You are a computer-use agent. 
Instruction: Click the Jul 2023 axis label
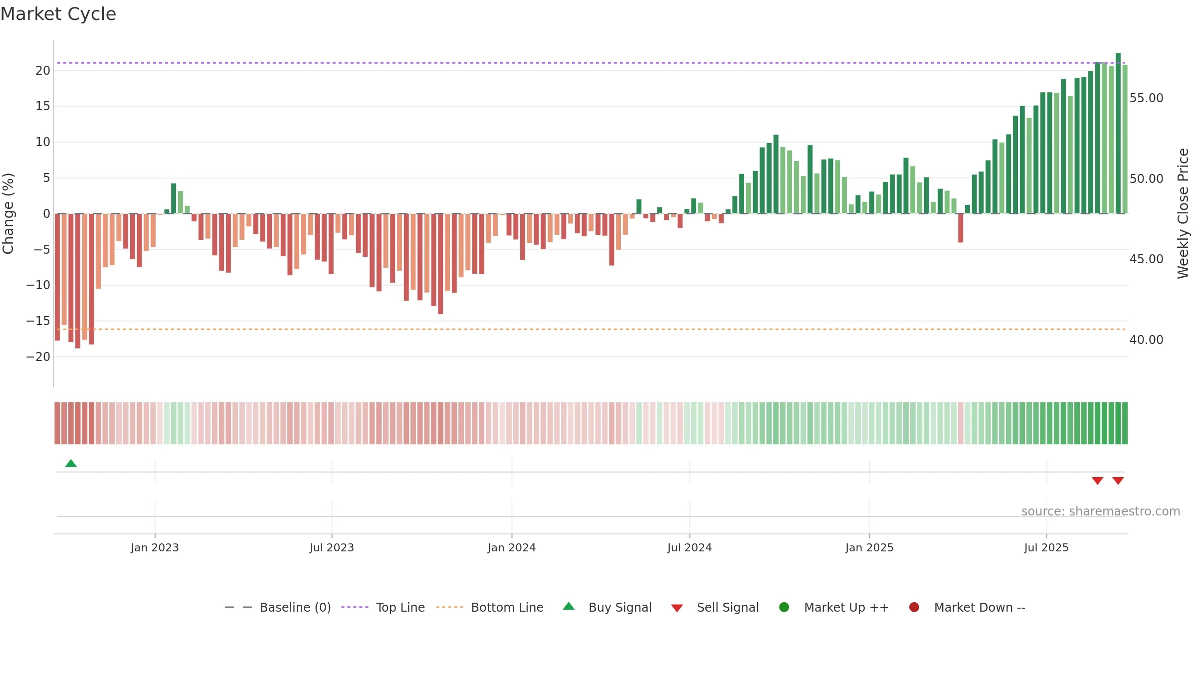[332, 547]
